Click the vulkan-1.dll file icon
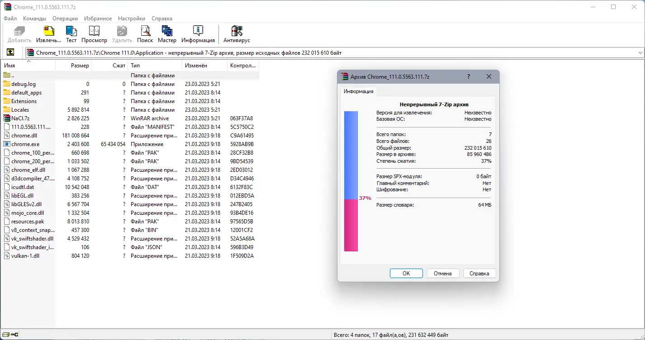The width and height of the screenshot is (645, 340). pyautogui.click(x=7, y=255)
